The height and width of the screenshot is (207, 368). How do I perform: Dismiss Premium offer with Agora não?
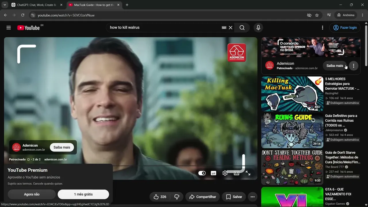[32, 194]
